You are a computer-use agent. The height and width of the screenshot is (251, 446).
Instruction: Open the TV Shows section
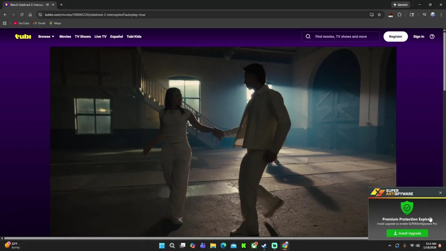tap(83, 36)
